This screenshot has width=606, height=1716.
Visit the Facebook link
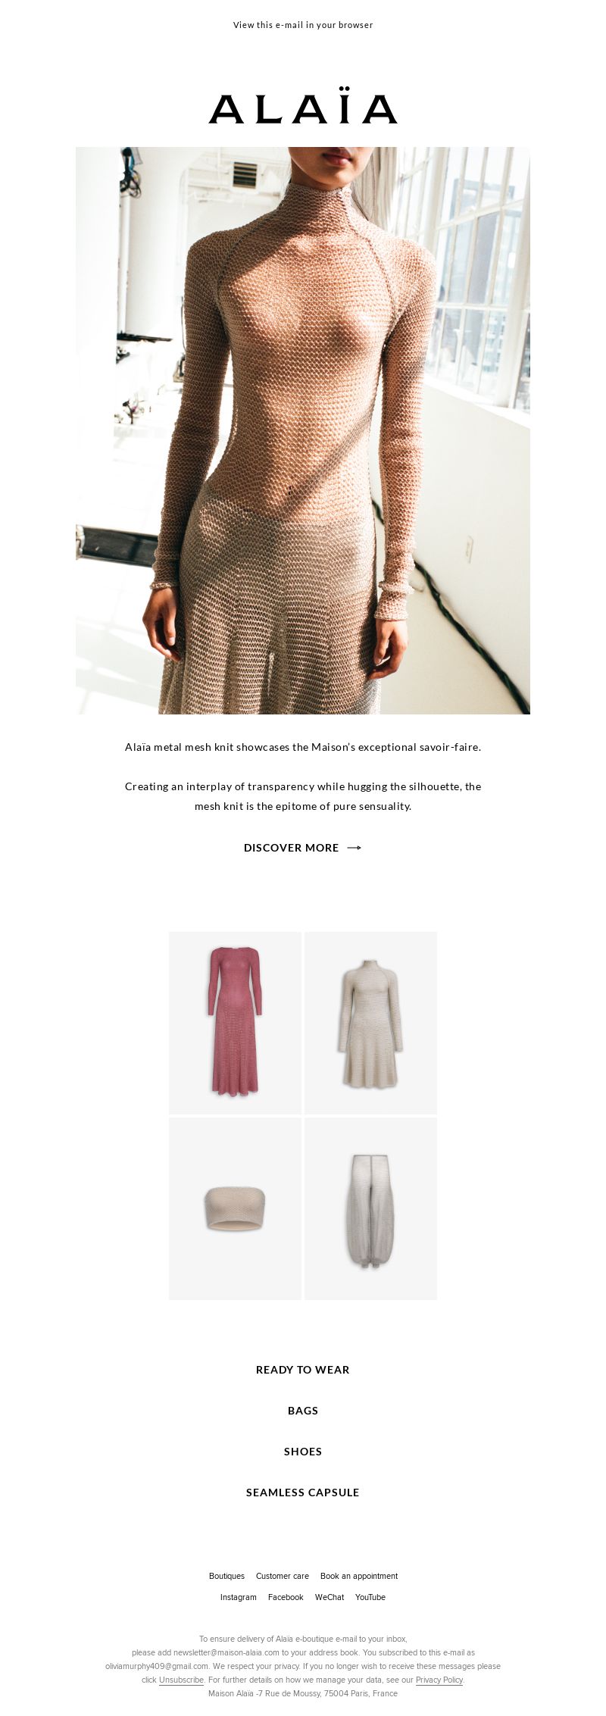(286, 1597)
